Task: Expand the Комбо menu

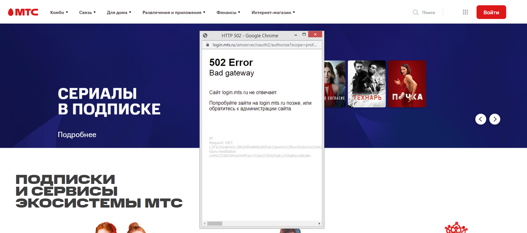Action: click(x=59, y=12)
